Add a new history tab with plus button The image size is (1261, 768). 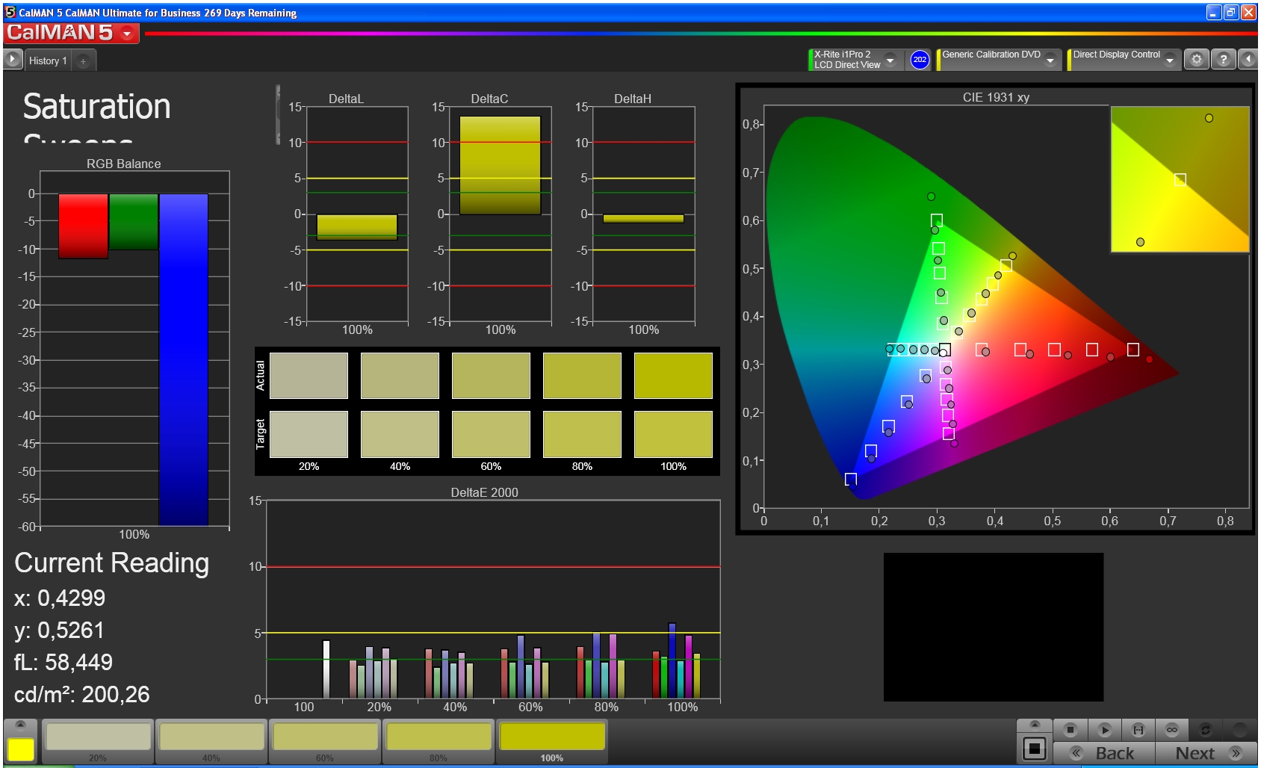point(84,61)
